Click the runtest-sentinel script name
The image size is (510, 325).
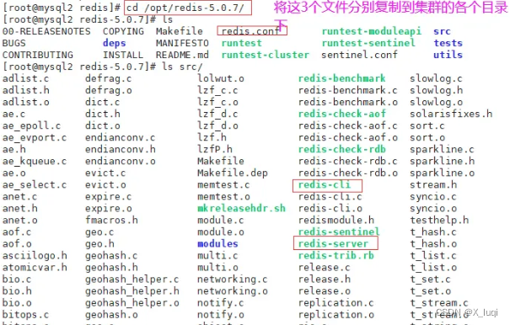(x=368, y=43)
